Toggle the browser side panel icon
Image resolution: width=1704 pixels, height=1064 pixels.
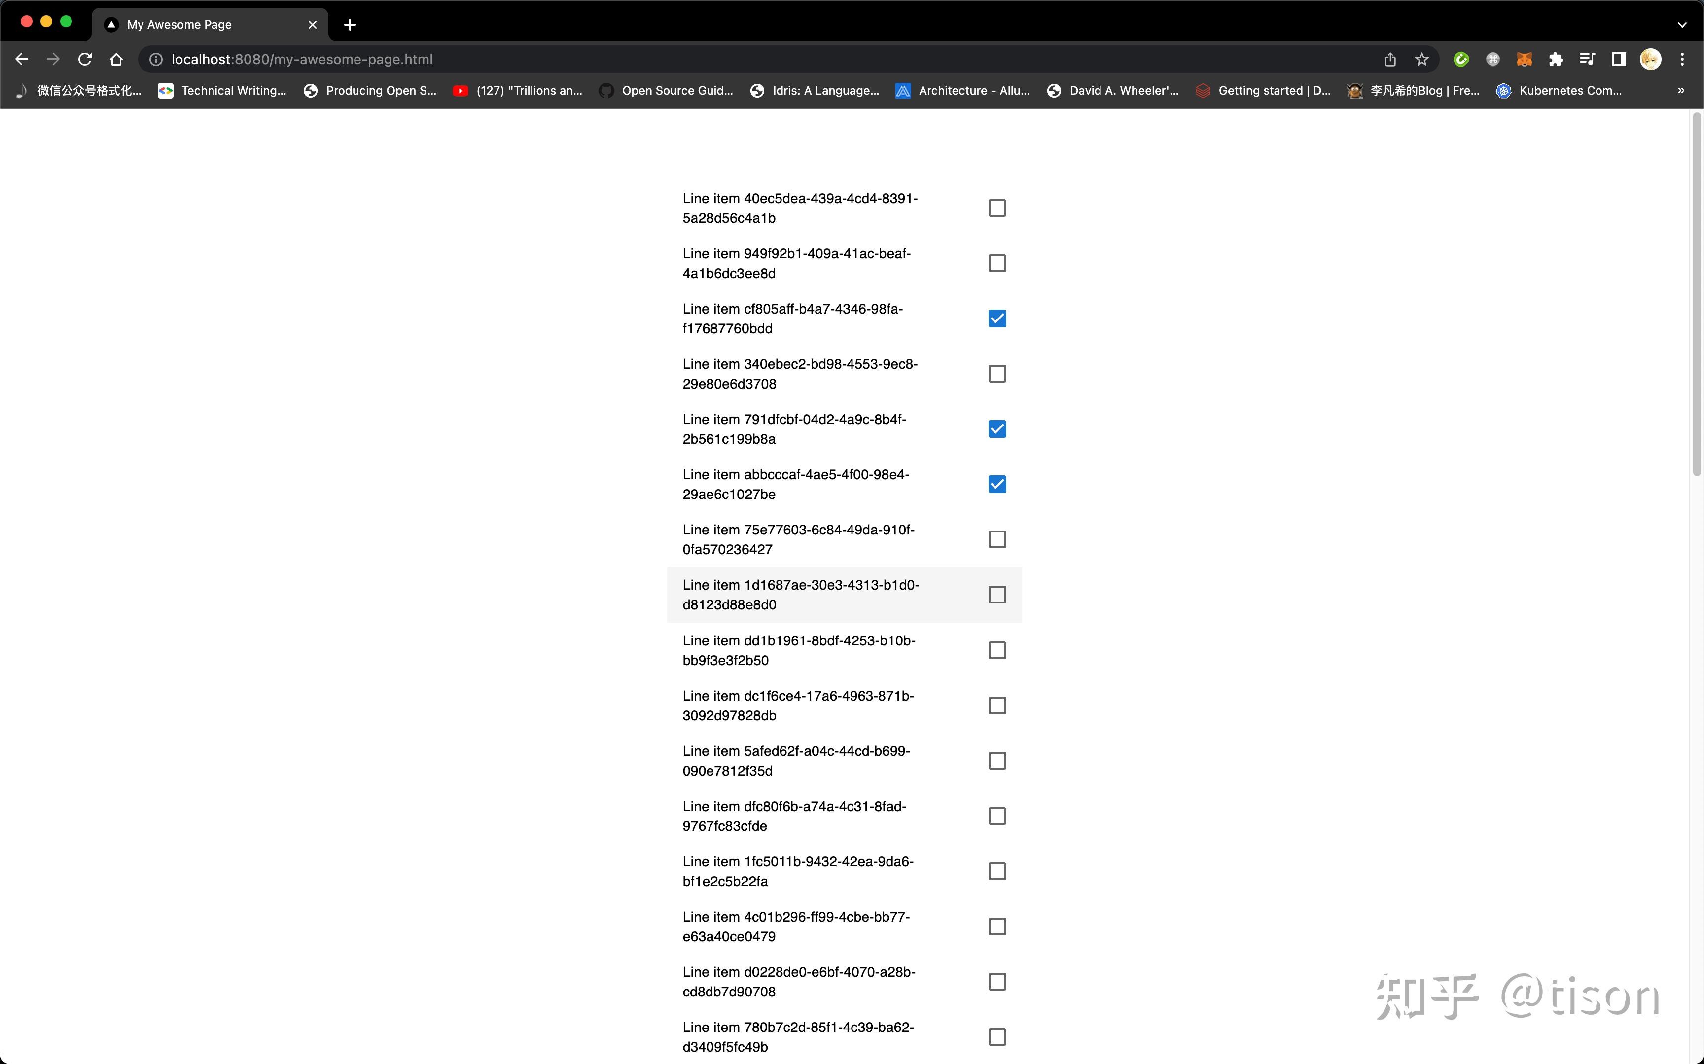coord(1619,59)
